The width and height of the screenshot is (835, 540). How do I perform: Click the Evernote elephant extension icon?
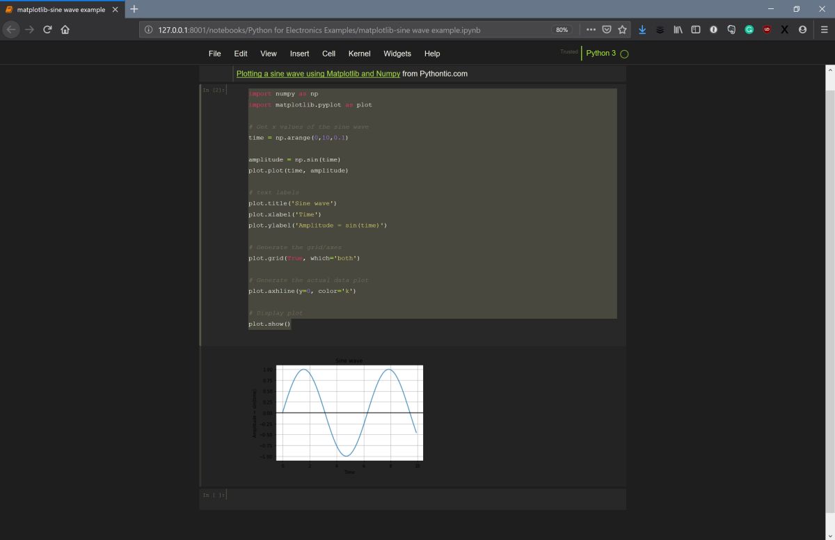click(731, 30)
